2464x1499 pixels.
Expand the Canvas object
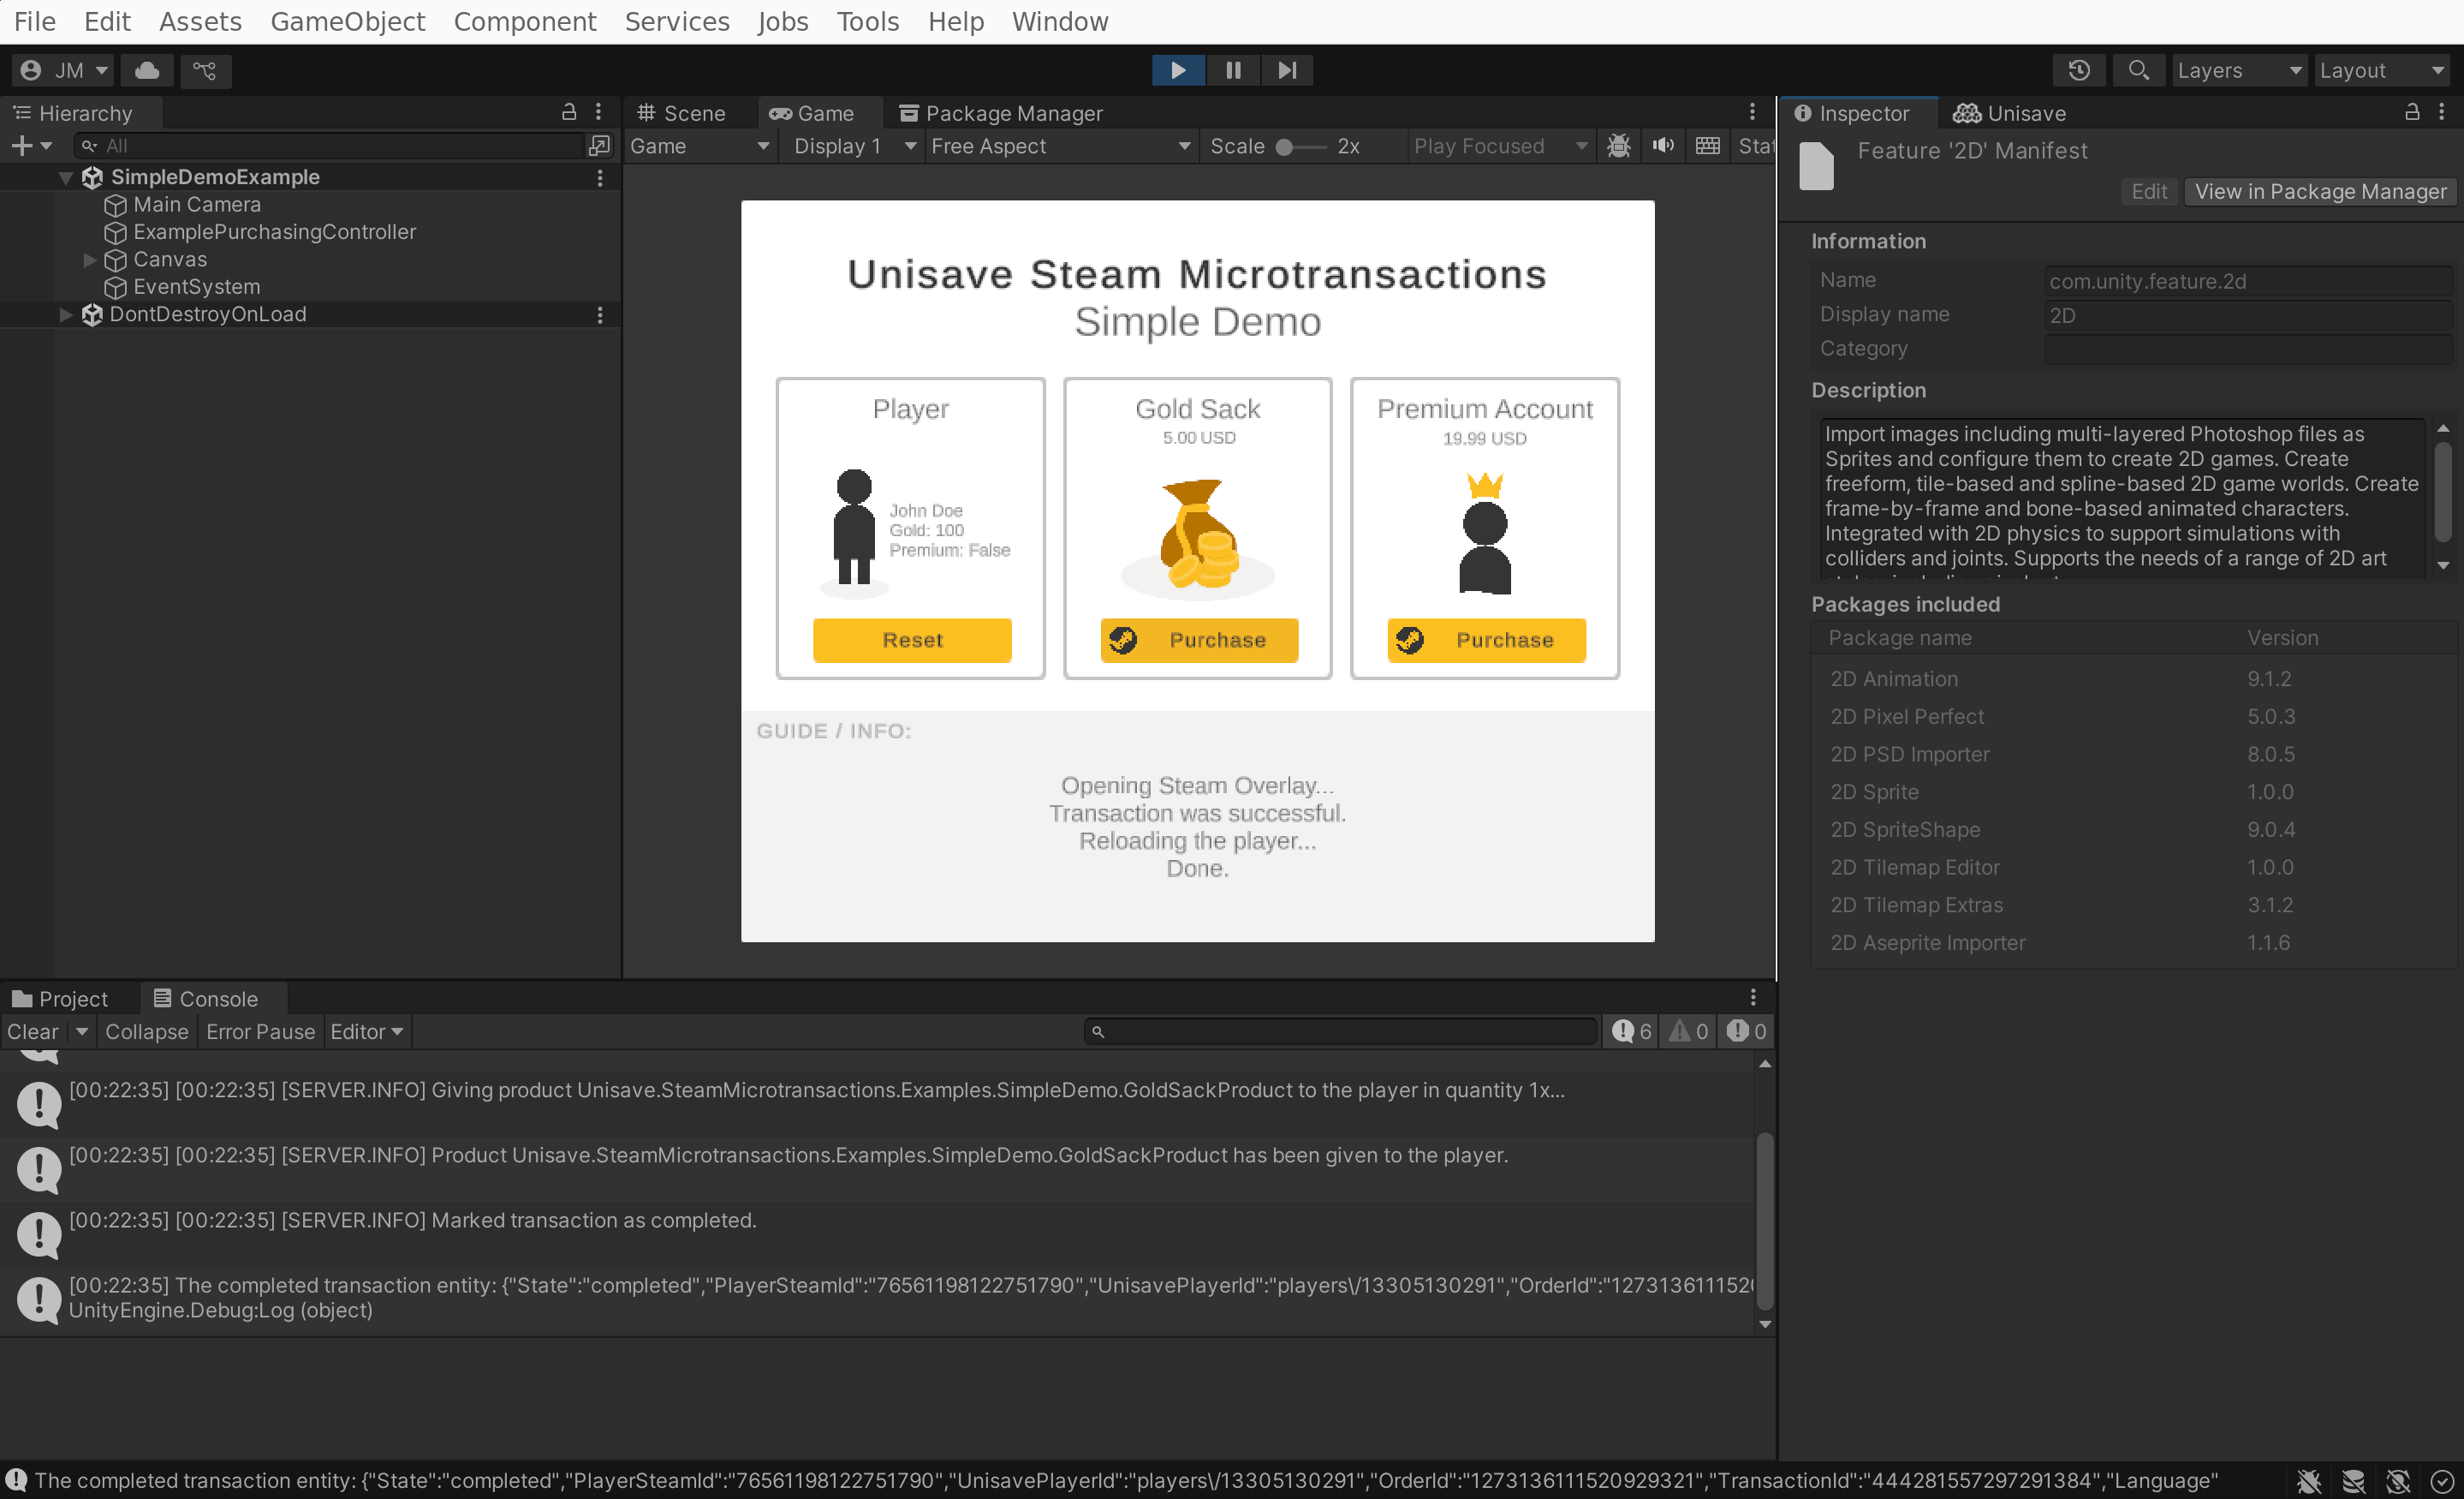pos(89,260)
